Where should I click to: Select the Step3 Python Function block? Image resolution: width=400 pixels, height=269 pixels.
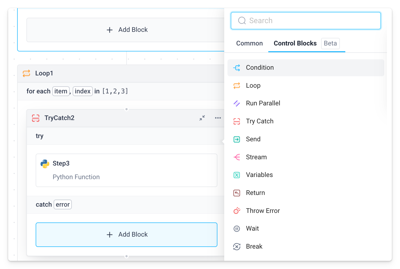click(127, 170)
